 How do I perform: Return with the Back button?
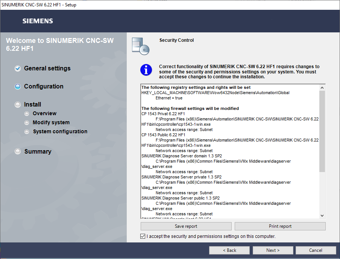(x=229, y=250)
